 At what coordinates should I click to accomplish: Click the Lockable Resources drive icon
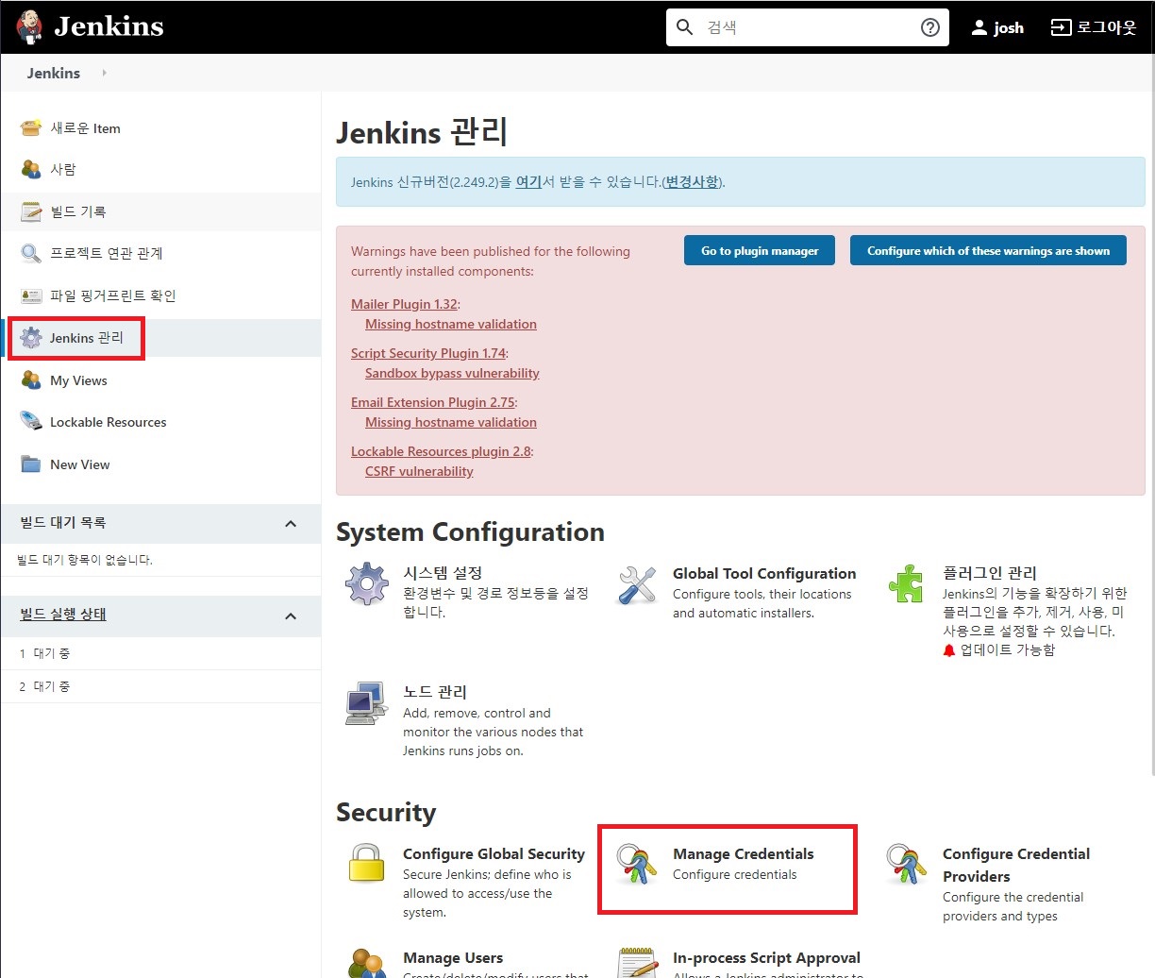tap(31, 422)
